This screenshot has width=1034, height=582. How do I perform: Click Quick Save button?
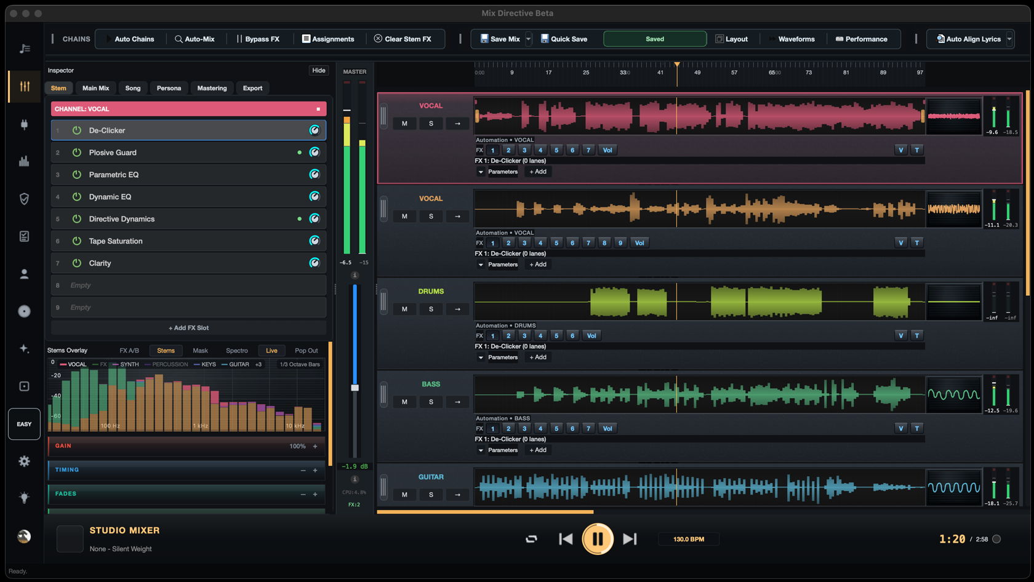click(564, 39)
